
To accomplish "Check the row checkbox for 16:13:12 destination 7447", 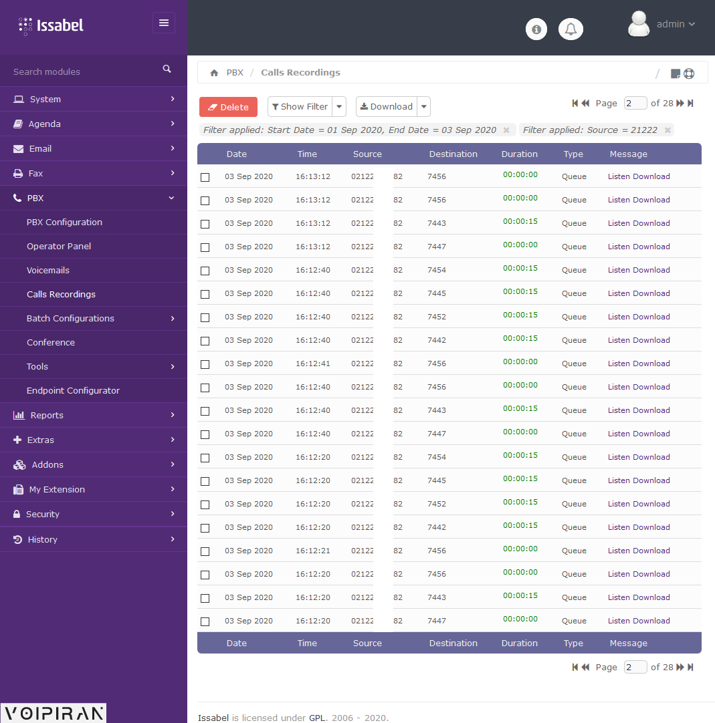I will pos(205,248).
